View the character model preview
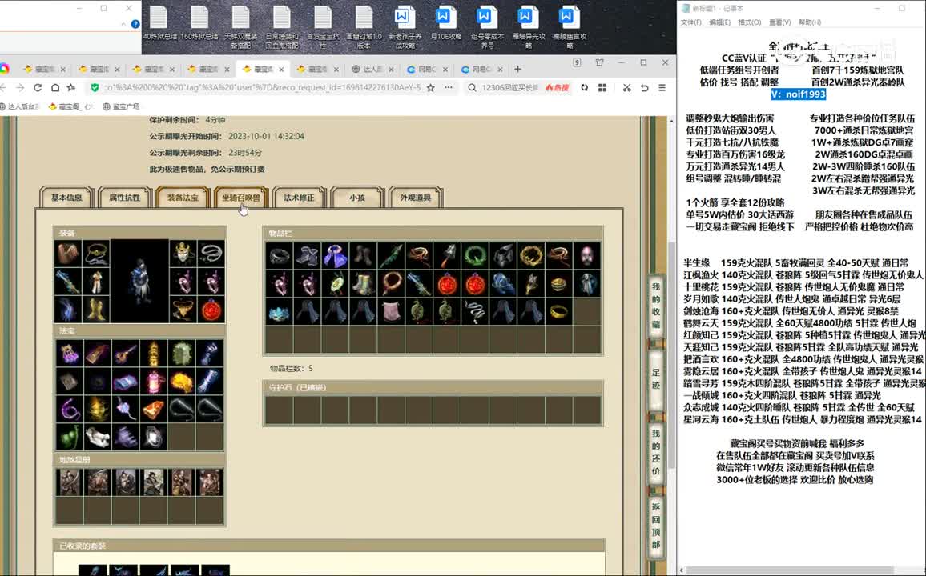This screenshot has width=926, height=576. pyautogui.click(x=139, y=281)
